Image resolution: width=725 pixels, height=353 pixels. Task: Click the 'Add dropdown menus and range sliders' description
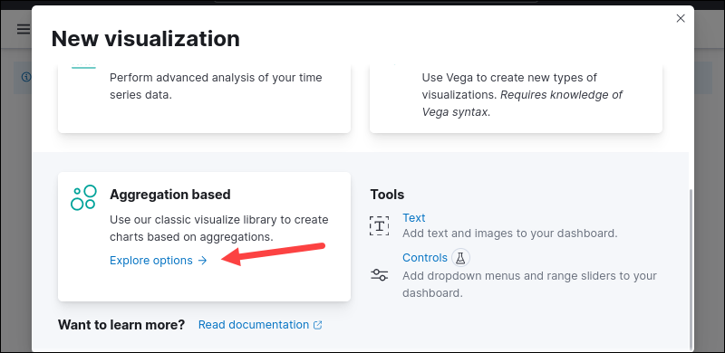pyautogui.click(x=529, y=284)
